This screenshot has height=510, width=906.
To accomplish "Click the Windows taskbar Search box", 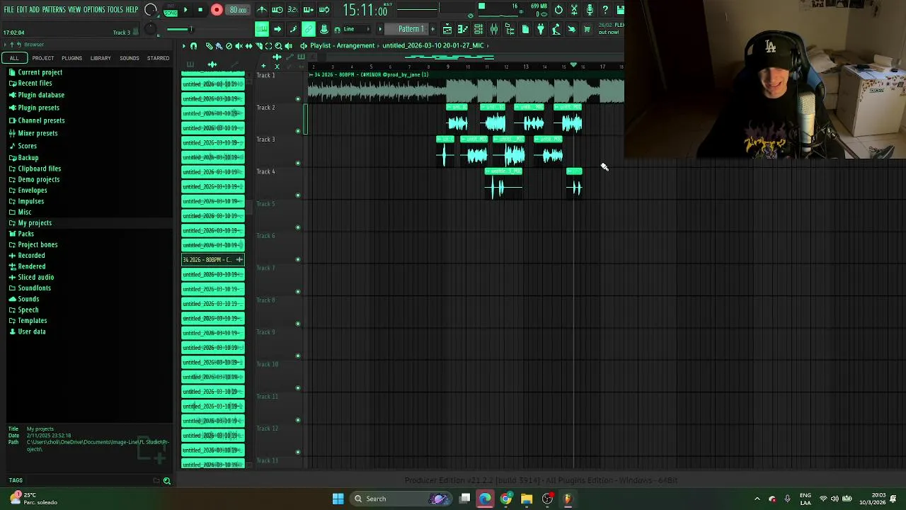I will pyautogui.click(x=401, y=499).
